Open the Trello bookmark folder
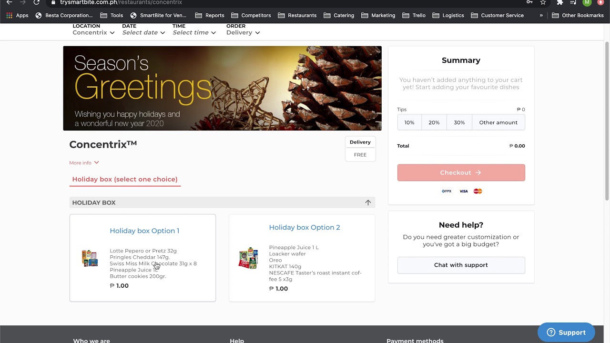 point(414,15)
